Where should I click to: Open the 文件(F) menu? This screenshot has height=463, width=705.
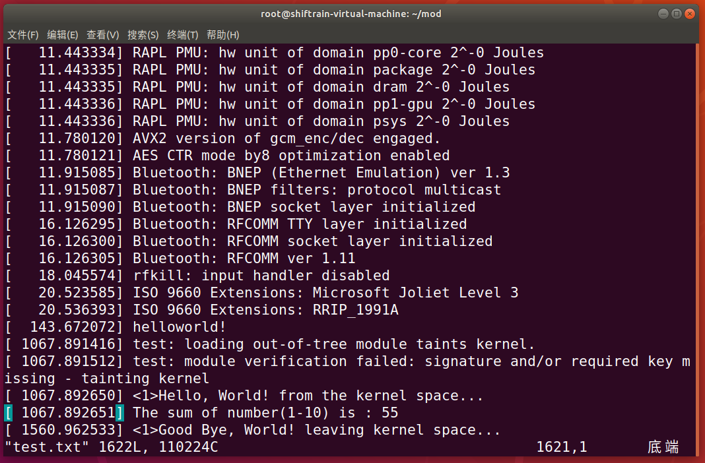click(22, 34)
